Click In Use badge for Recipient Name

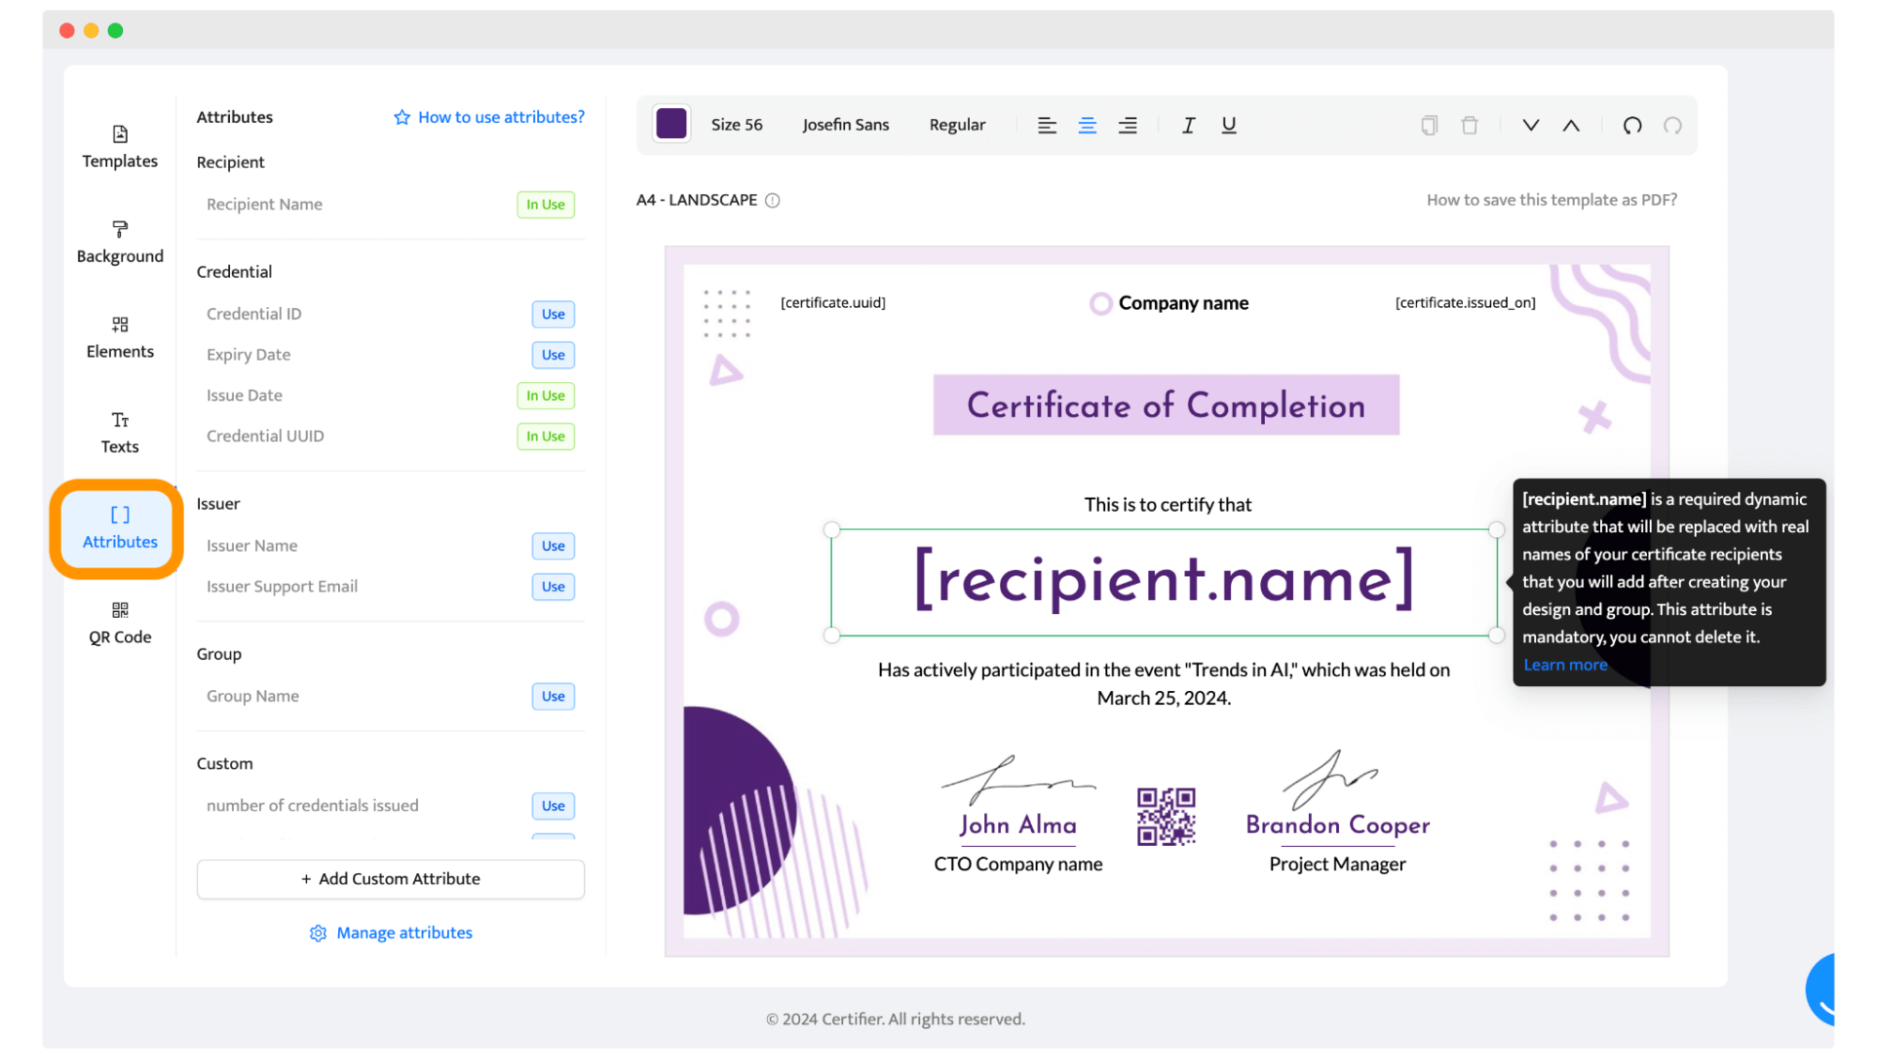click(x=546, y=205)
